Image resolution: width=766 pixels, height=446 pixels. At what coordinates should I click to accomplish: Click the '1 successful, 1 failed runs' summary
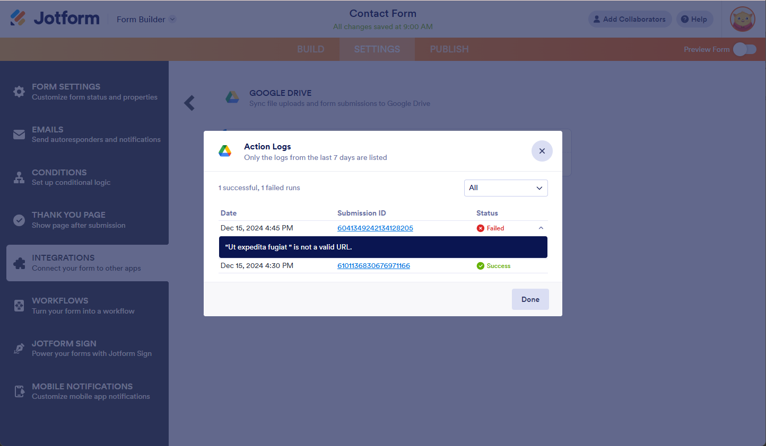[x=259, y=188]
